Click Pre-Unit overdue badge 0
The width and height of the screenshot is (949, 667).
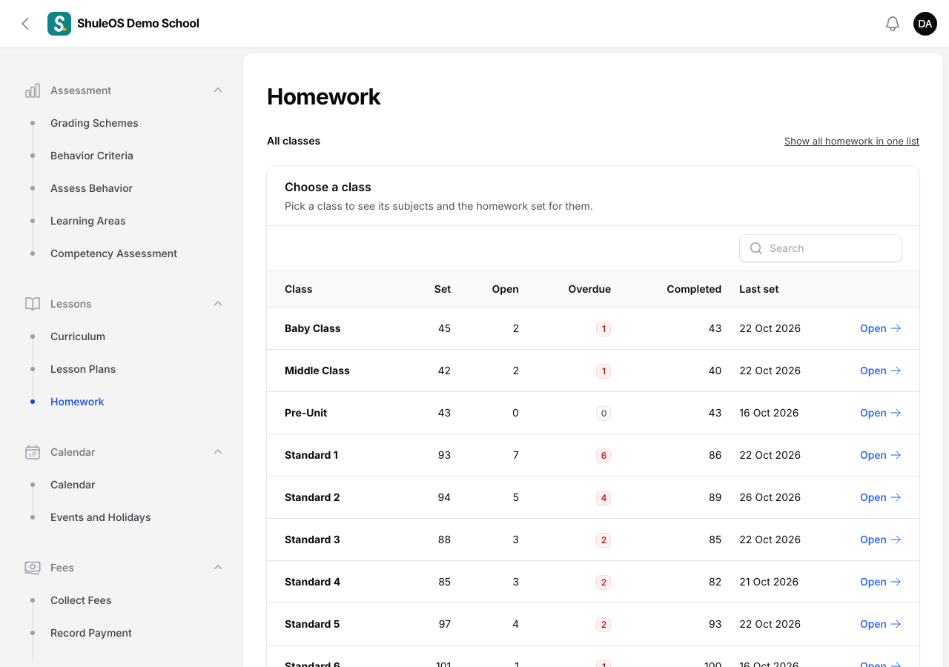coord(604,413)
